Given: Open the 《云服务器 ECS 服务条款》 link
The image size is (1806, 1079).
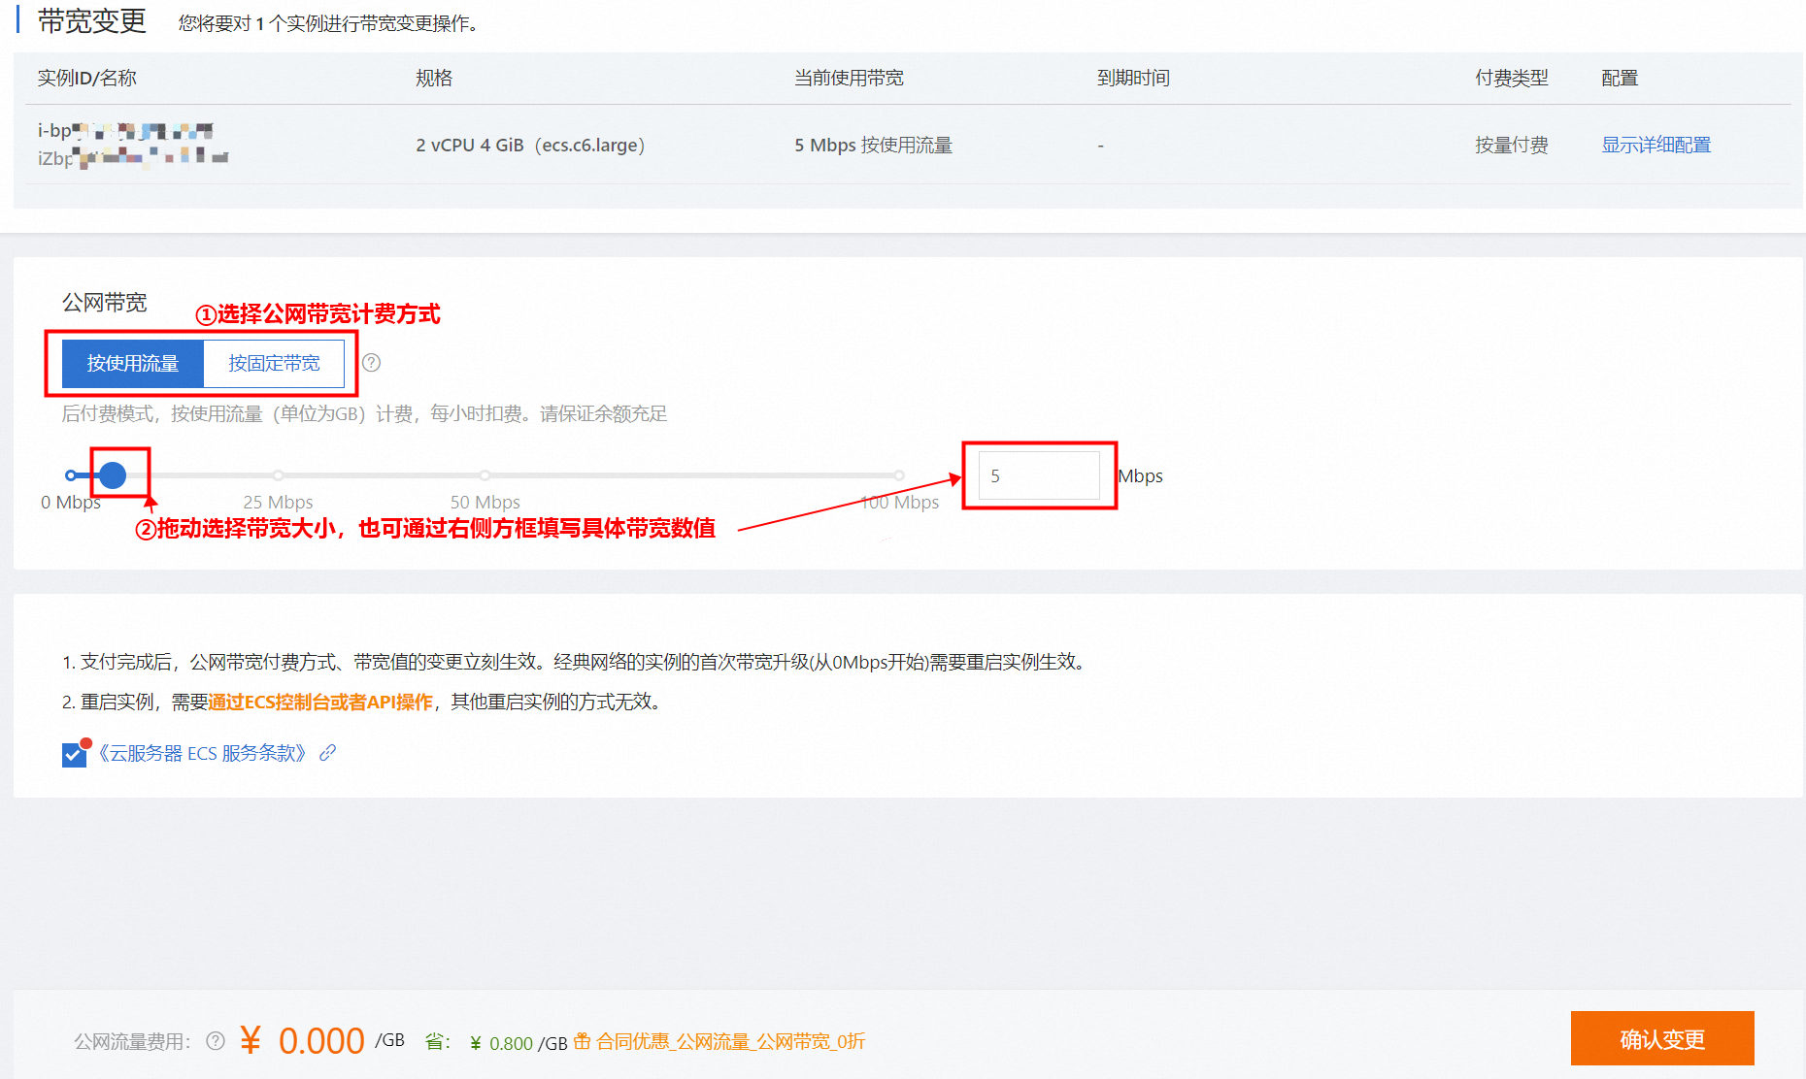Looking at the screenshot, I should (202, 753).
